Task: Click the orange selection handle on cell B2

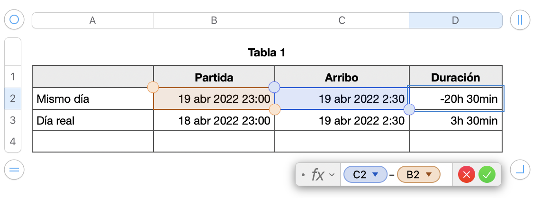Action: [x=153, y=87]
